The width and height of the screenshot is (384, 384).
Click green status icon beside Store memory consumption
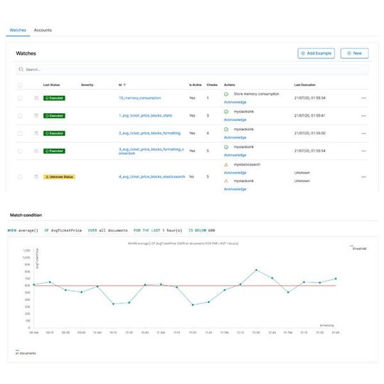tap(226, 94)
